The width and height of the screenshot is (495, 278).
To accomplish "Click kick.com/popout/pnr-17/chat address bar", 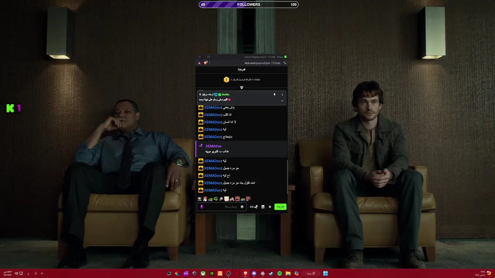I will (x=262, y=63).
